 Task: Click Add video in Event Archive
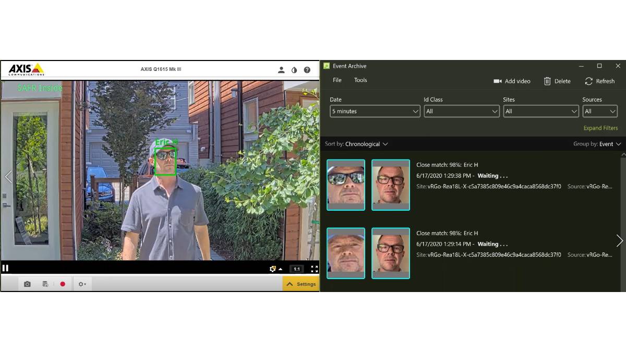512,81
